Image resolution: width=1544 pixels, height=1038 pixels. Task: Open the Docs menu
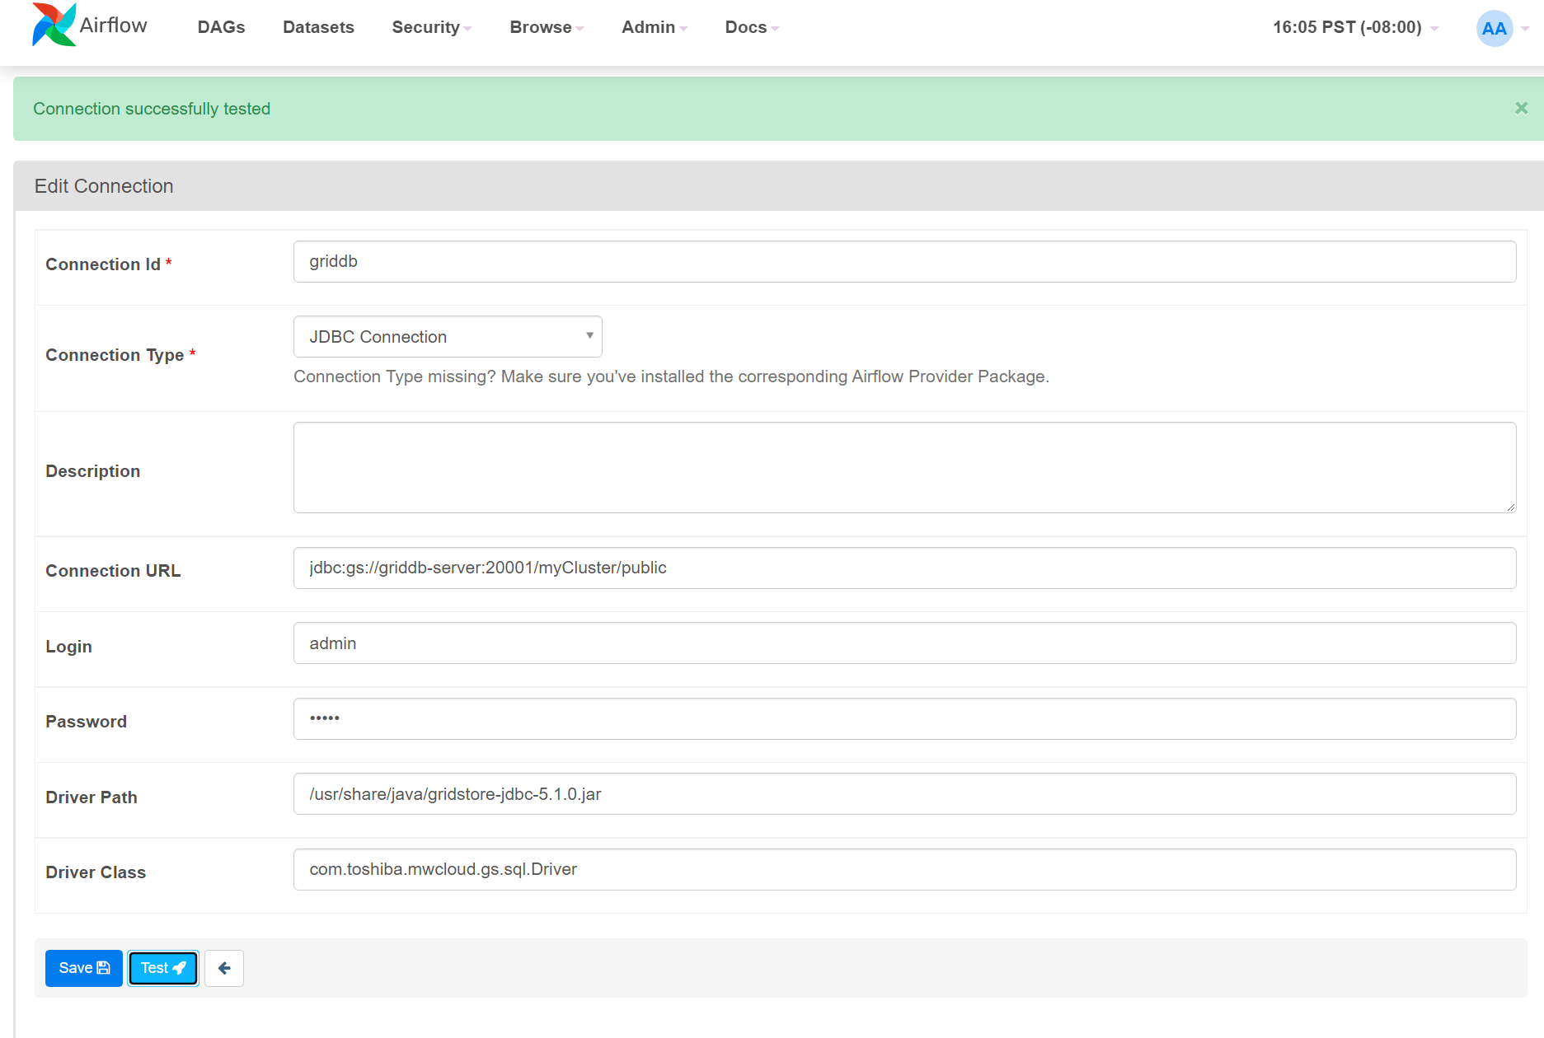(x=751, y=27)
